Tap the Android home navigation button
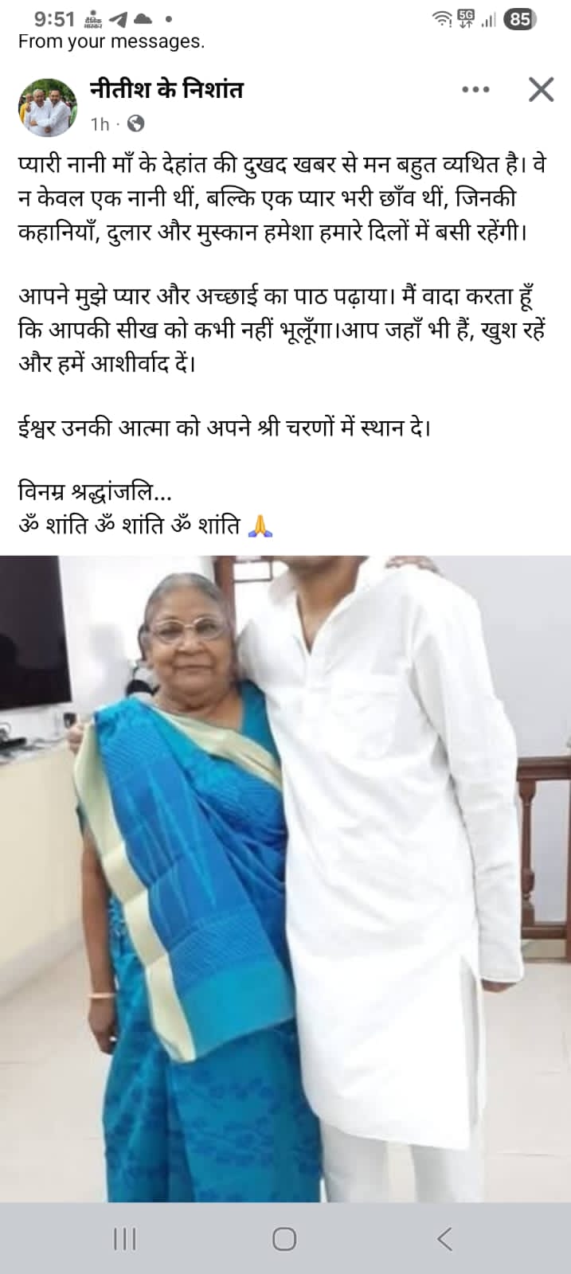This screenshot has width=571, height=1274. [284, 1239]
